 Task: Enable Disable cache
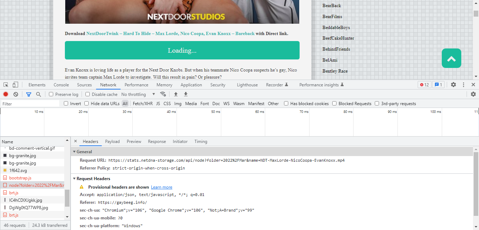87,94
